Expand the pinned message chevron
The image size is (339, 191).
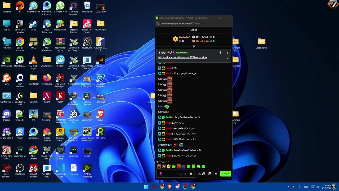click(227, 58)
